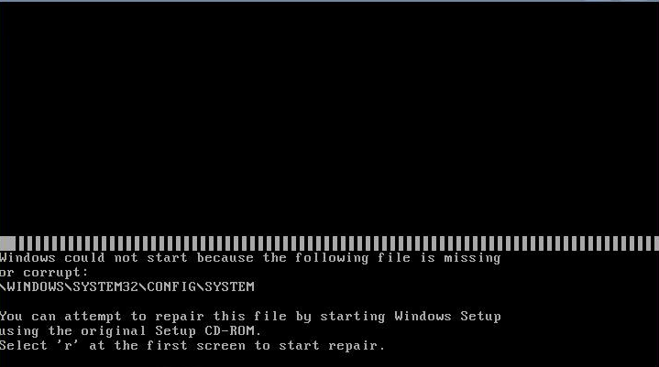Click the word "Select" on the last line
Screen dimensions: 659x367
pos(24,346)
